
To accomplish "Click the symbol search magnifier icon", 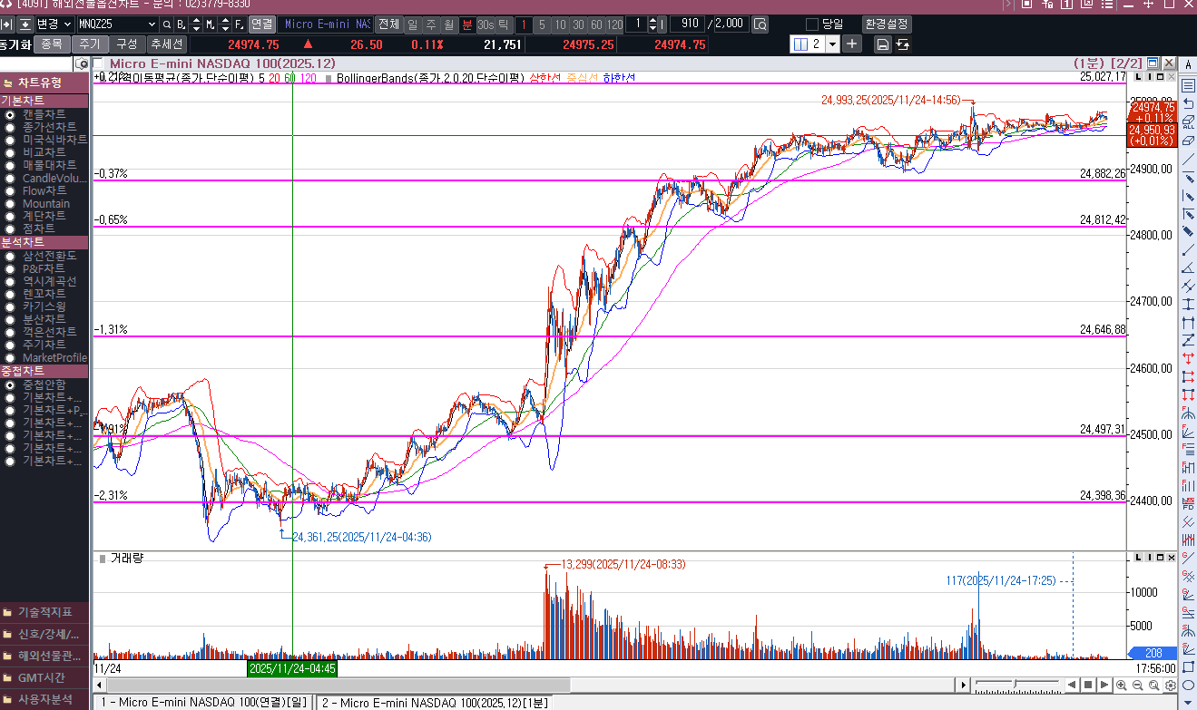I will [167, 24].
